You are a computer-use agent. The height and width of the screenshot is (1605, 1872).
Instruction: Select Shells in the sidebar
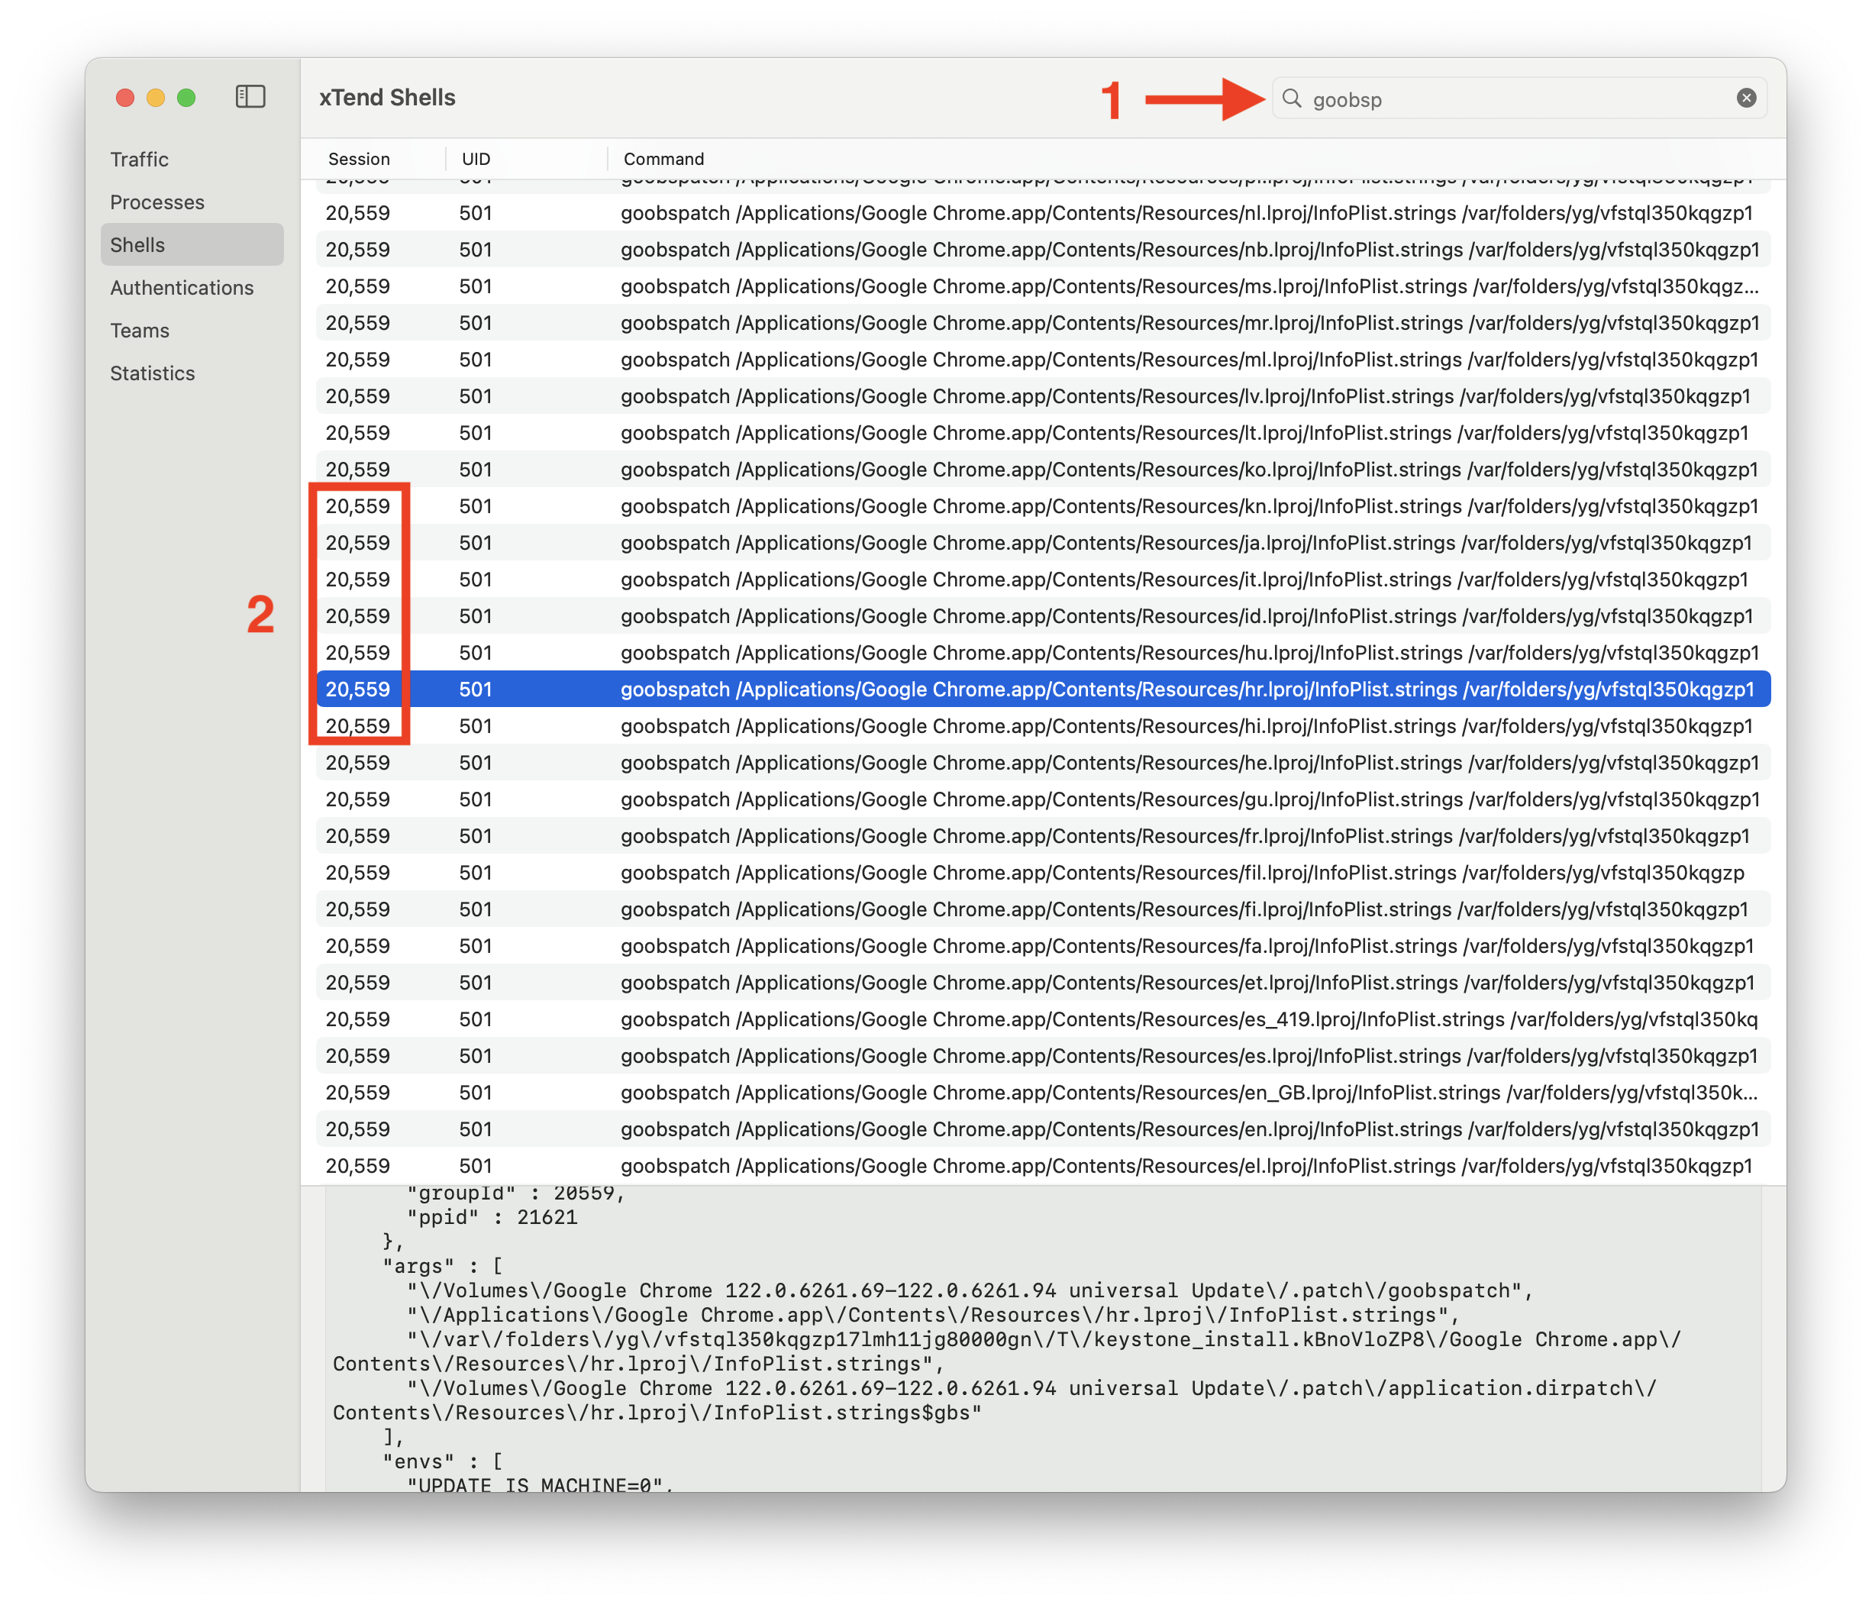tap(137, 245)
